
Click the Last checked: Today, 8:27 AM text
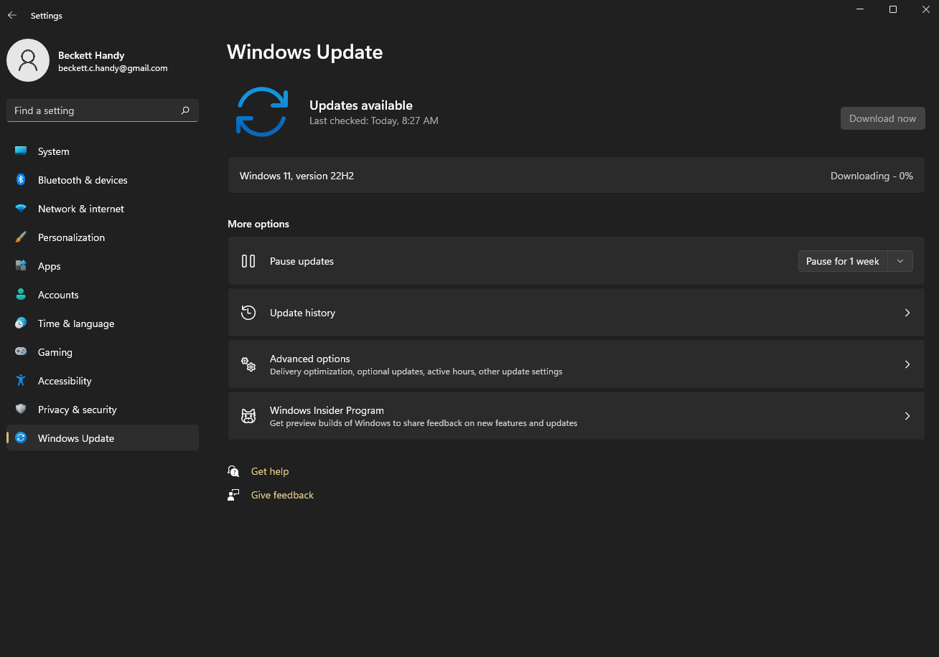[374, 120]
